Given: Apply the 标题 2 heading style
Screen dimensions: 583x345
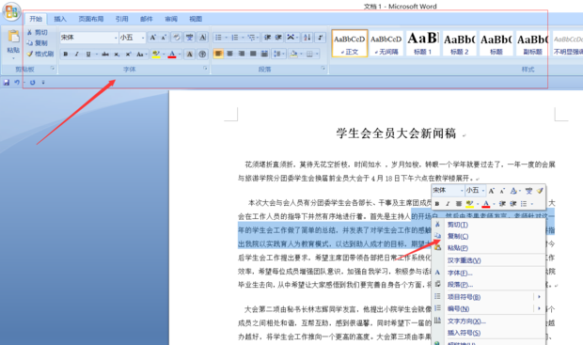Looking at the screenshot, I should 460,43.
